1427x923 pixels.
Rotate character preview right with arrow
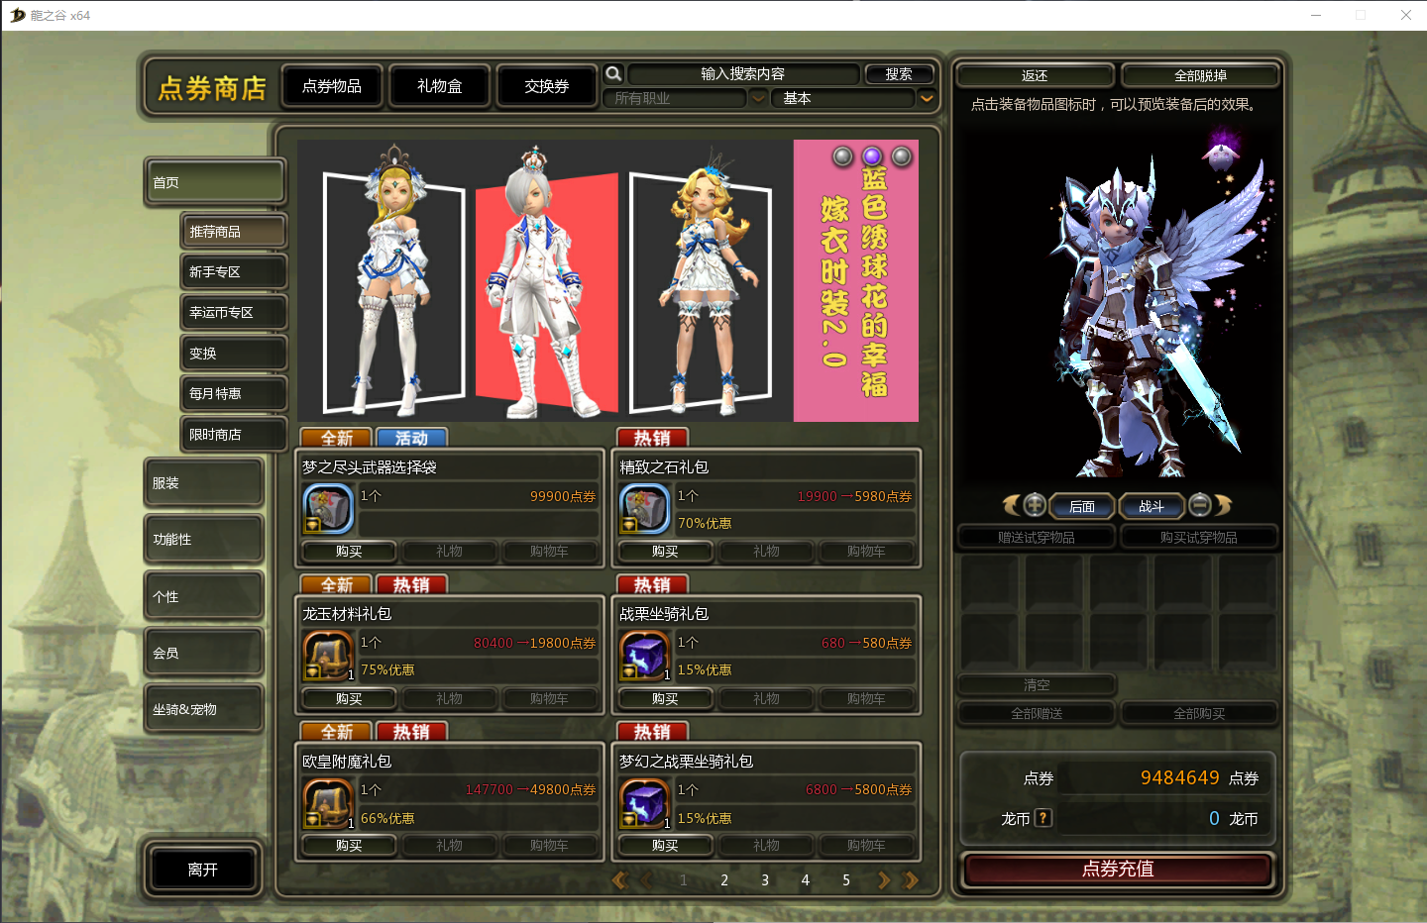click(1224, 505)
